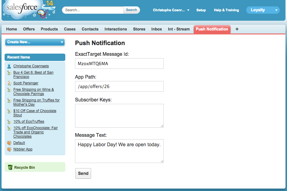Click the Search button

pos(132,10)
